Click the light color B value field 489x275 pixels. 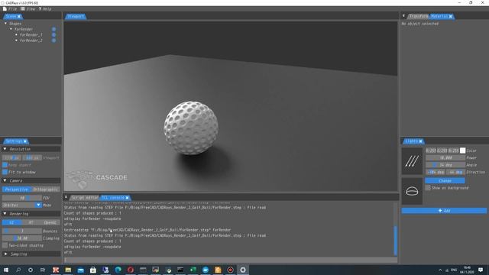453,150
